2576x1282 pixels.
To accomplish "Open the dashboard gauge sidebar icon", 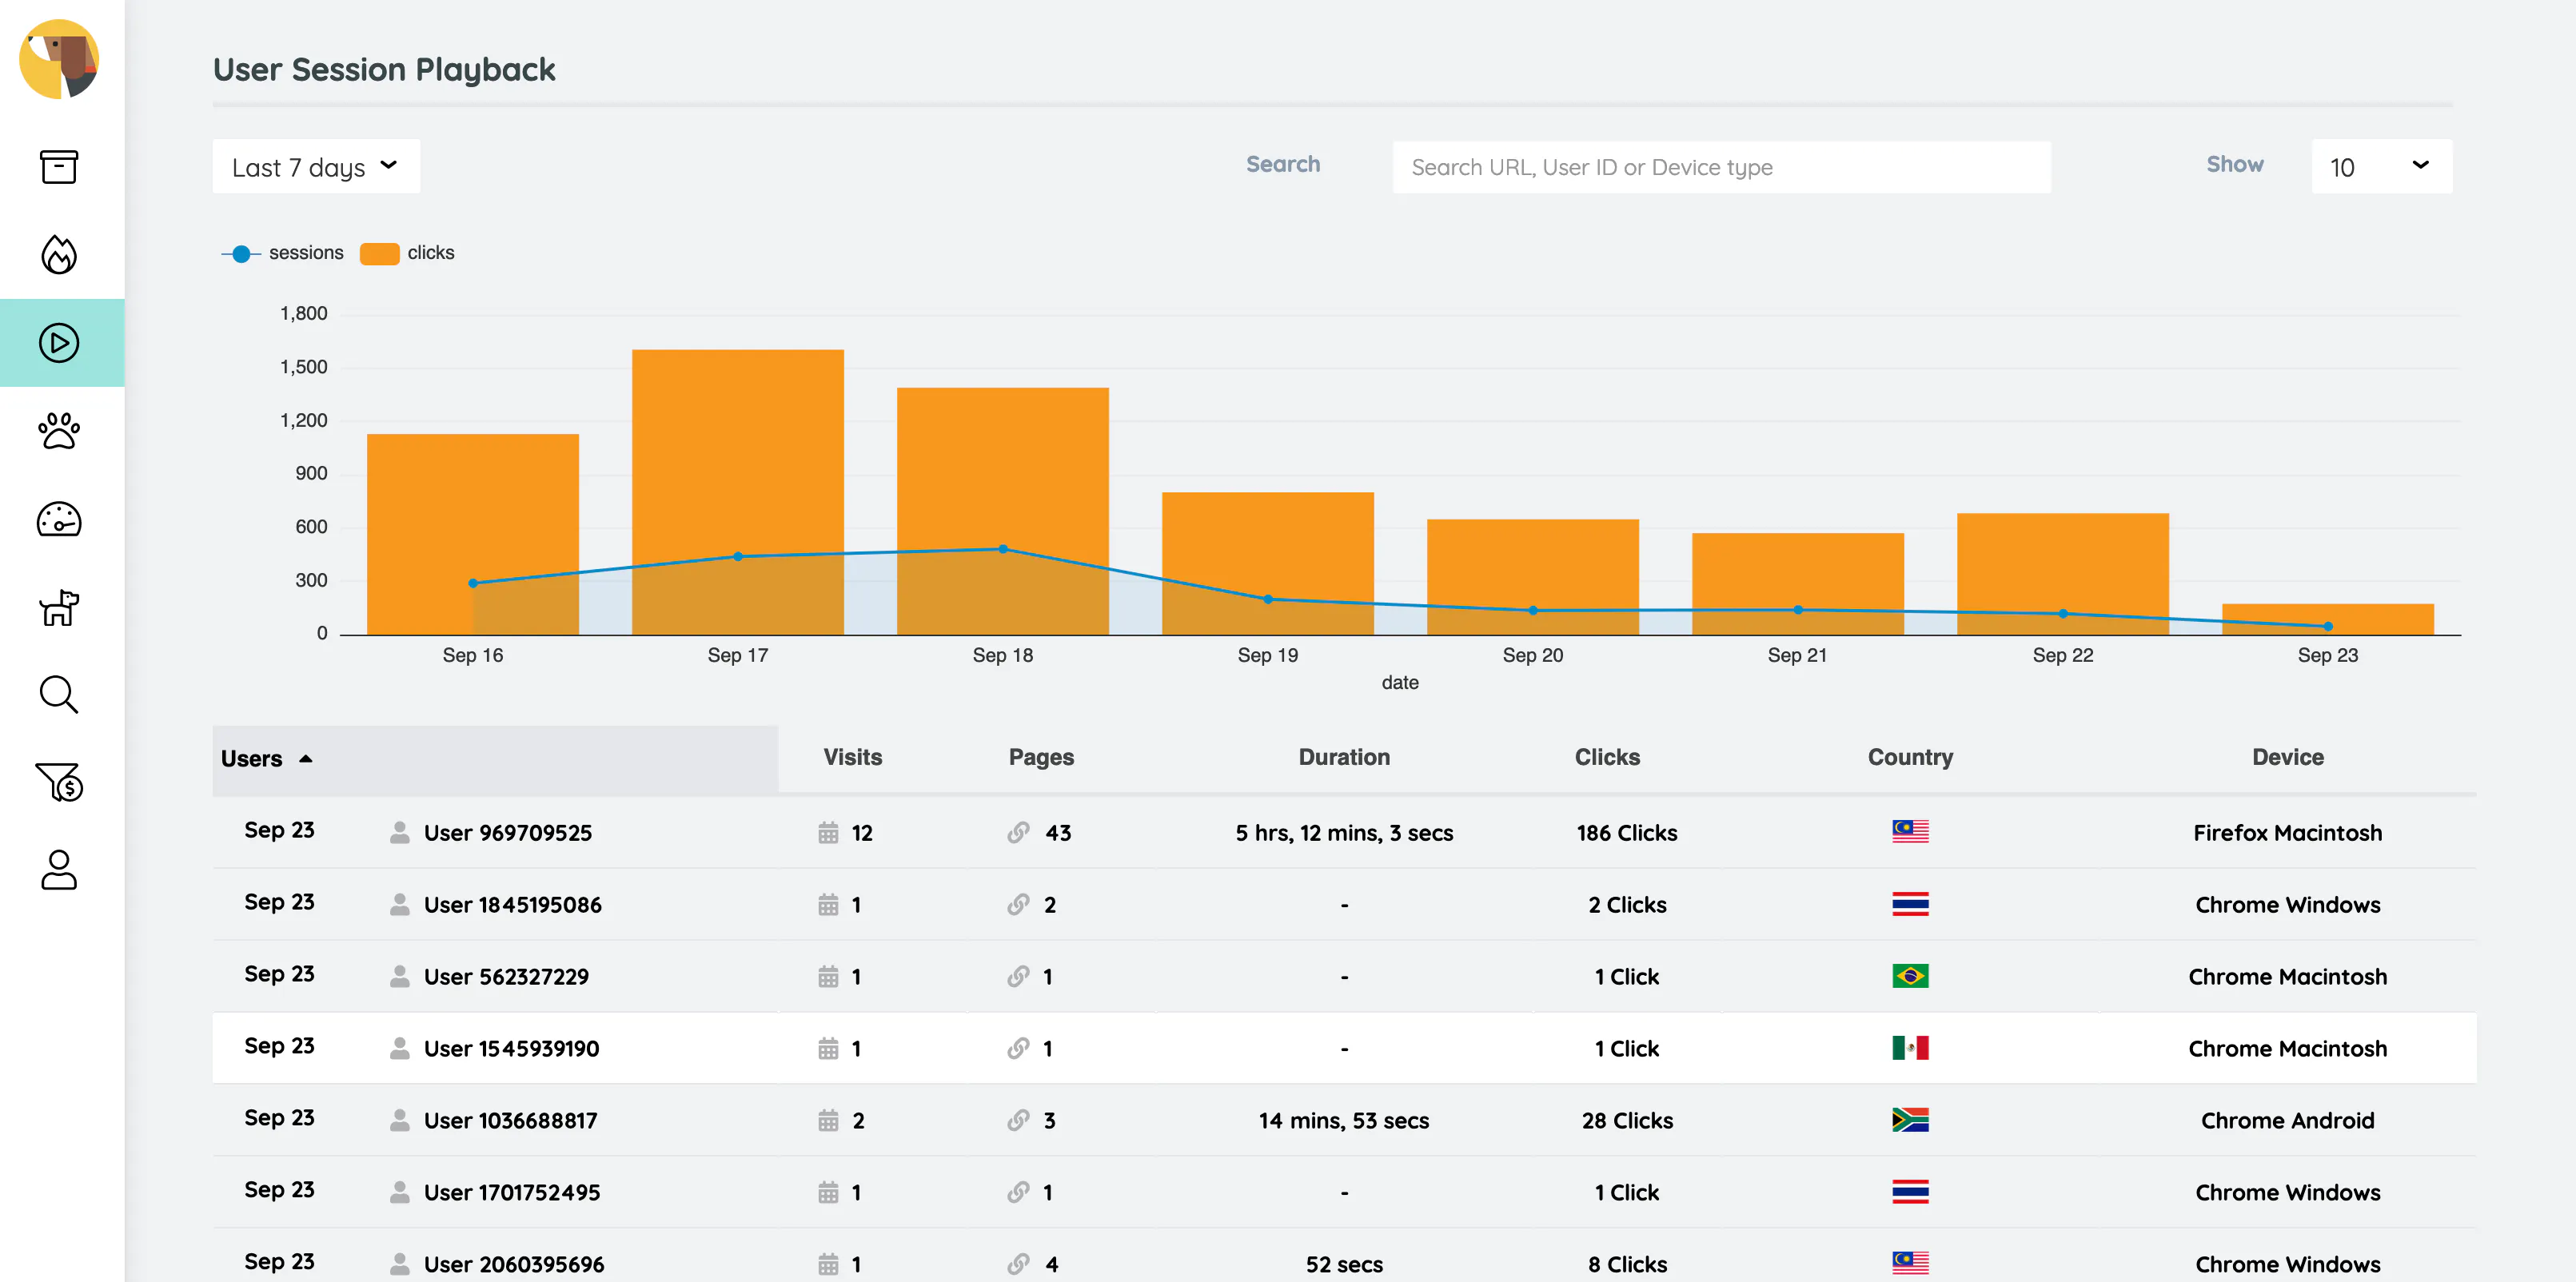I will pyautogui.click(x=59, y=519).
